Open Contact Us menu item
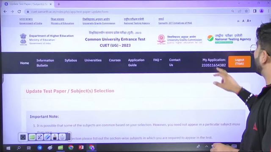271x152 pixels. [x=174, y=62]
